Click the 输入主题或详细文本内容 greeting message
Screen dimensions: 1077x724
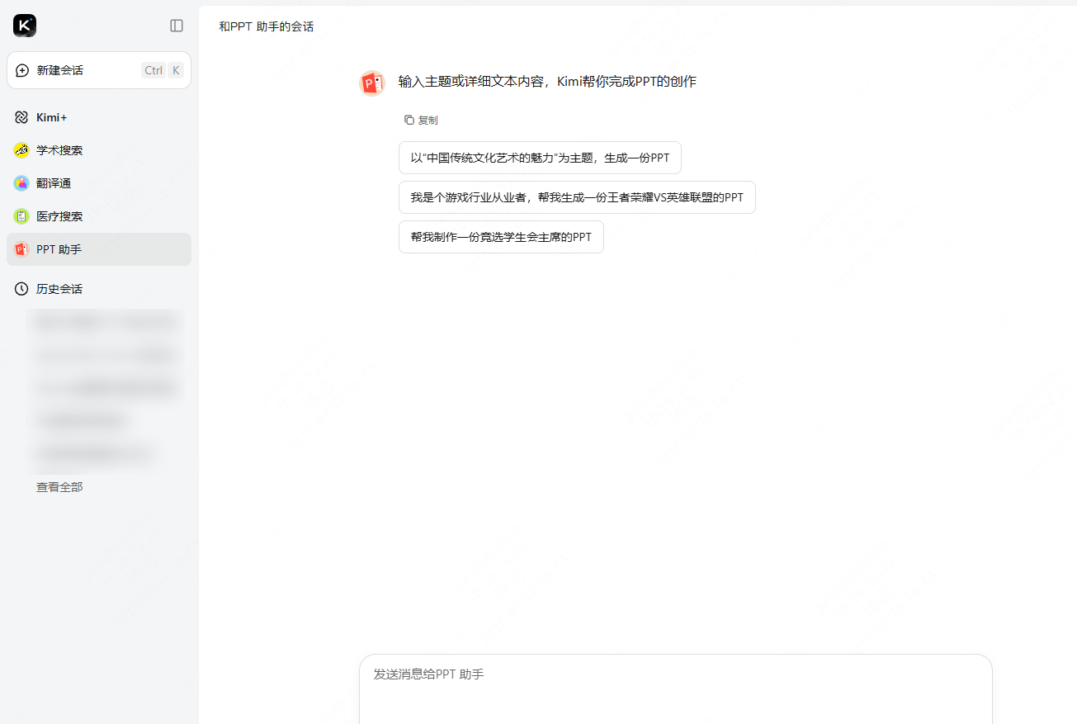pos(547,82)
